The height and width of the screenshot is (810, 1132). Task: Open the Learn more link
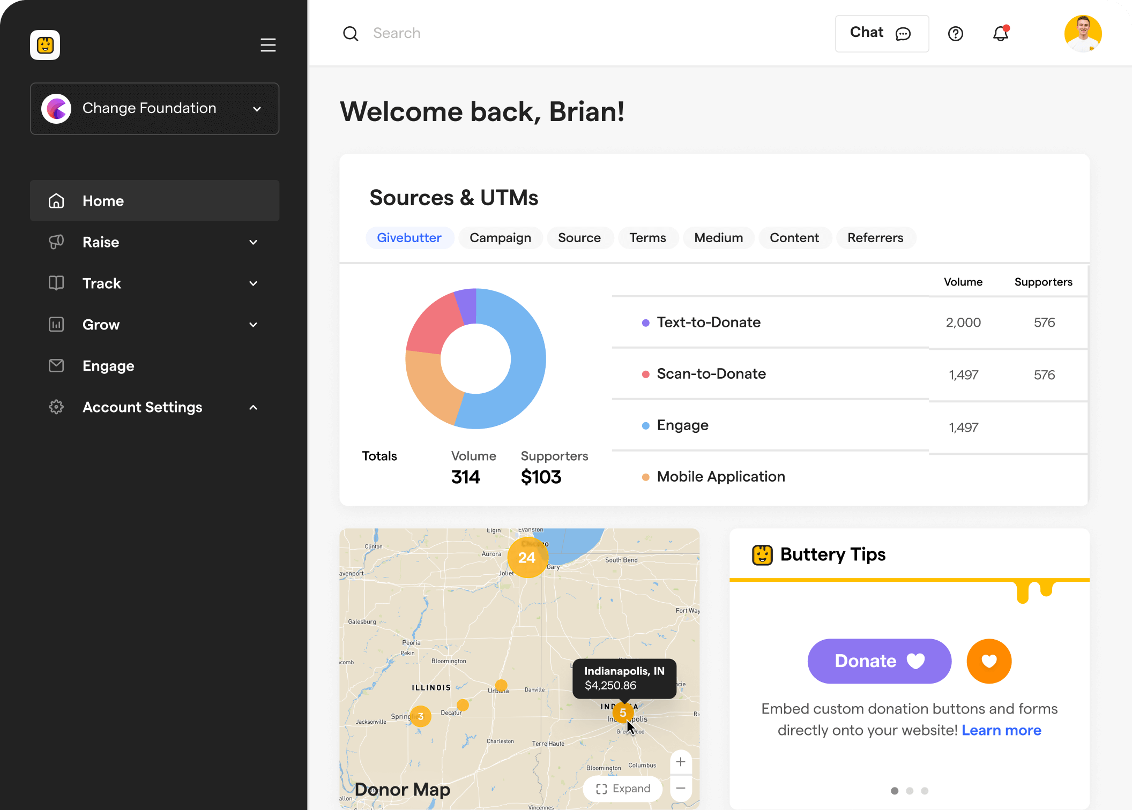1001,730
